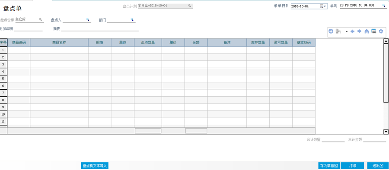Select row number 5 header
Image resolution: width=389 pixels, height=170 pixels.
click(3, 79)
